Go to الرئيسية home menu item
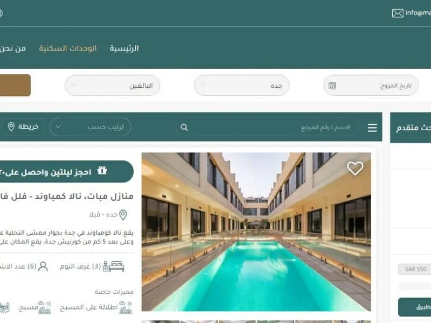The width and height of the screenshot is (431, 323). [x=124, y=48]
